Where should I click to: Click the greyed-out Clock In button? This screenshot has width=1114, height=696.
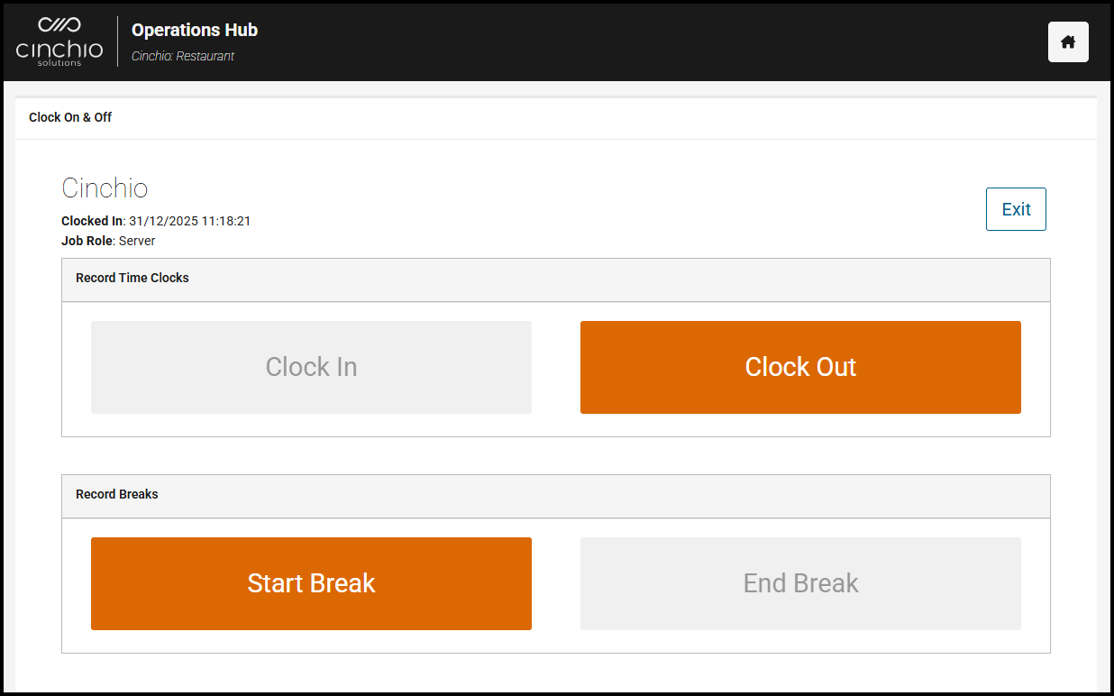[311, 368]
